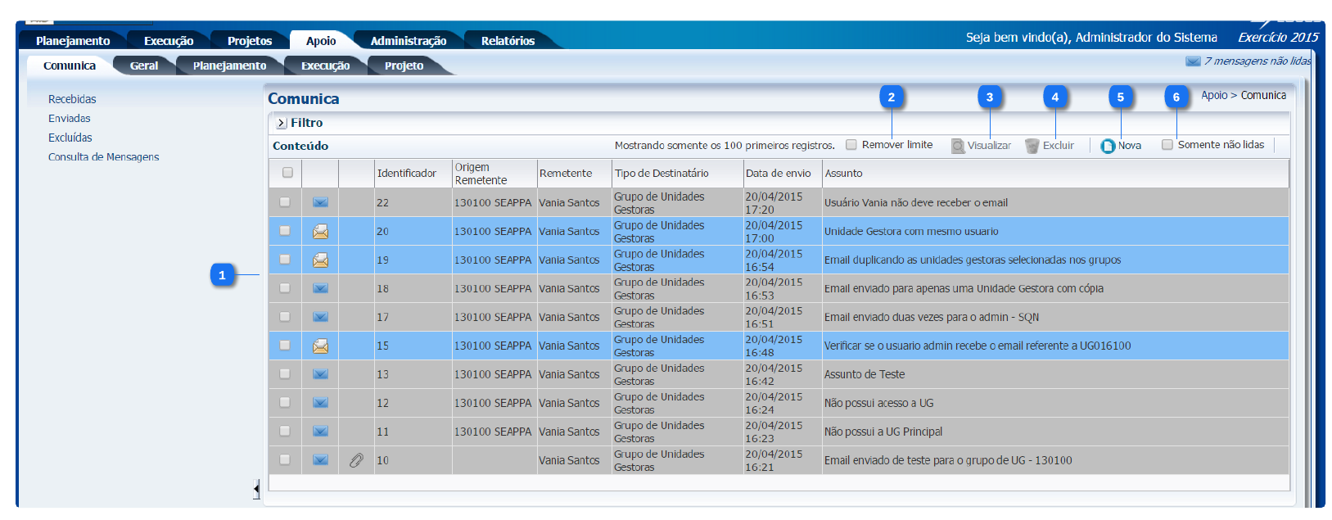Open Consulta de Mensagens link
The image size is (1332, 520).
[x=104, y=157]
